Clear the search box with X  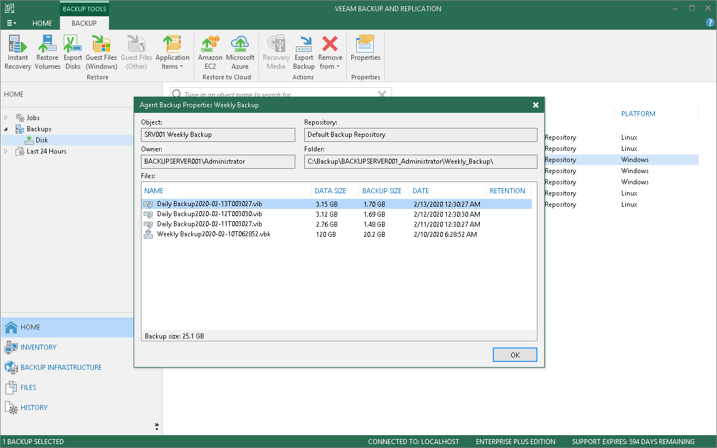pos(383,94)
